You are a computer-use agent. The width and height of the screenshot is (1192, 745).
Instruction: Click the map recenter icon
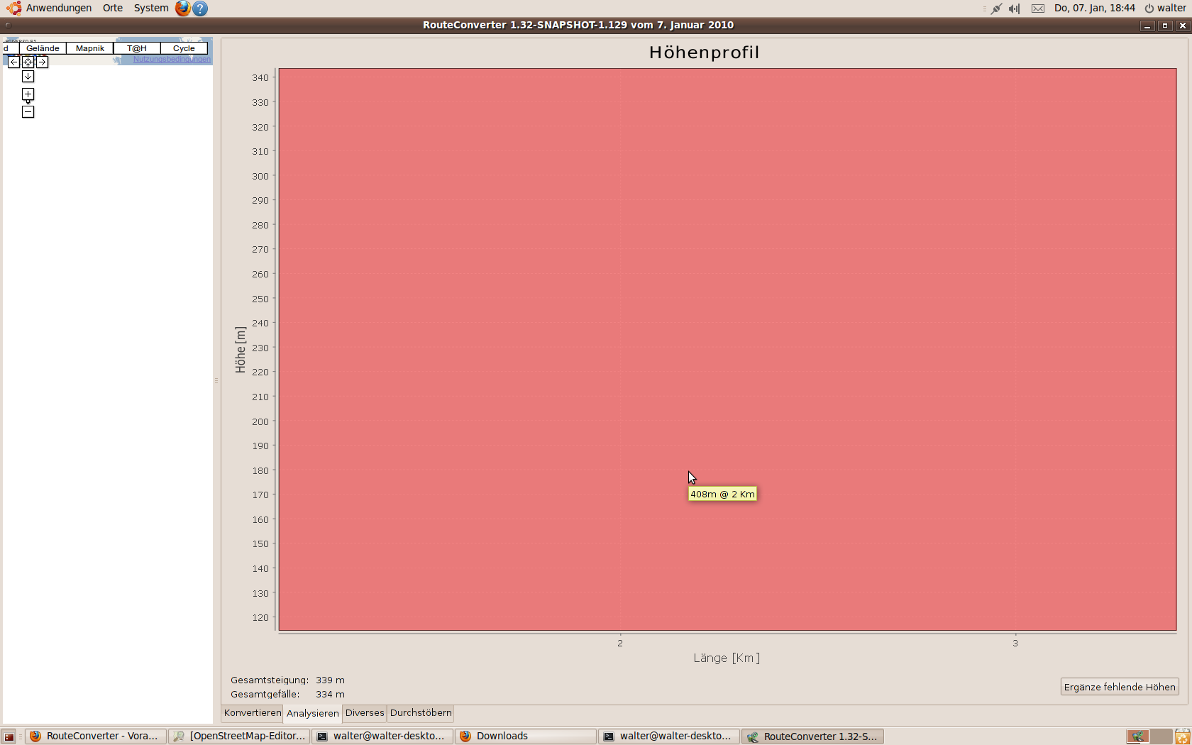[x=28, y=62]
